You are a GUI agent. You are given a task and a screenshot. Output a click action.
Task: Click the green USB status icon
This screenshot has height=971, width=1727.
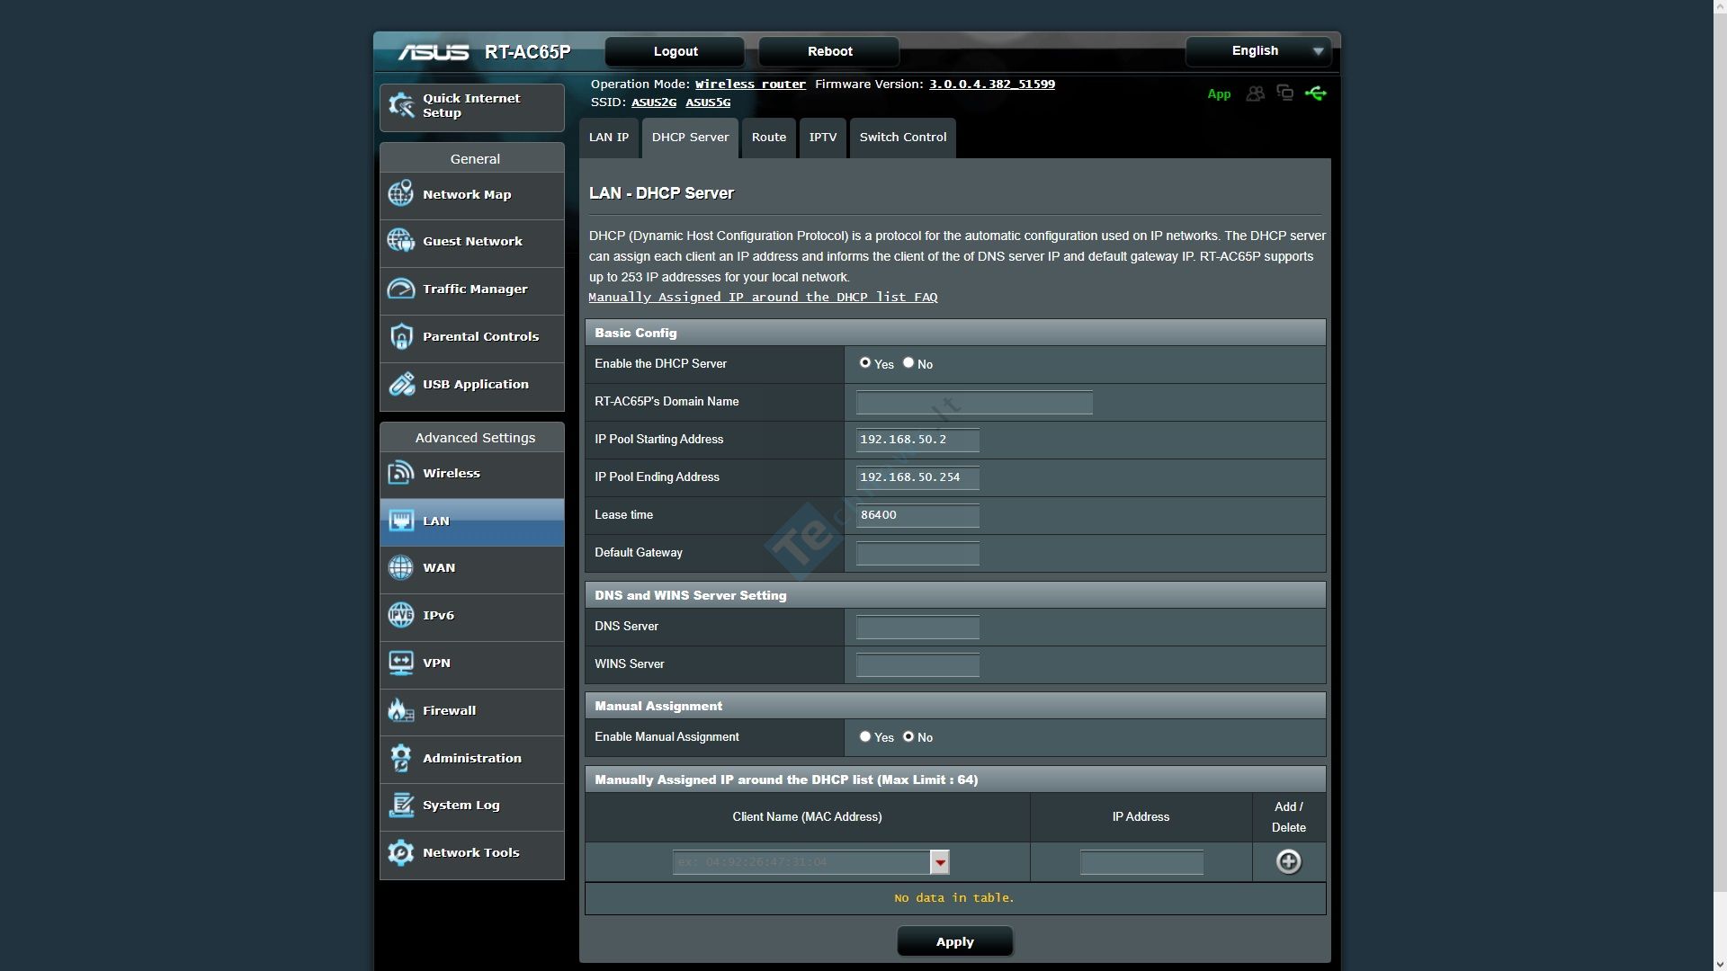tap(1316, 93)
